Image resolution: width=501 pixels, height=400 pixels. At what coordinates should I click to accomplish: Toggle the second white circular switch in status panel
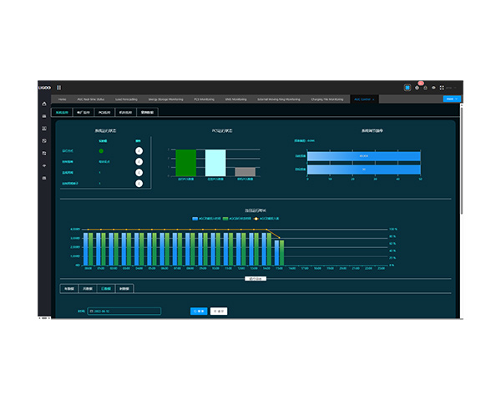tap(139, 161)
